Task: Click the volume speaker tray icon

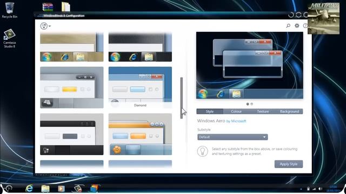Action: (320, 189)
